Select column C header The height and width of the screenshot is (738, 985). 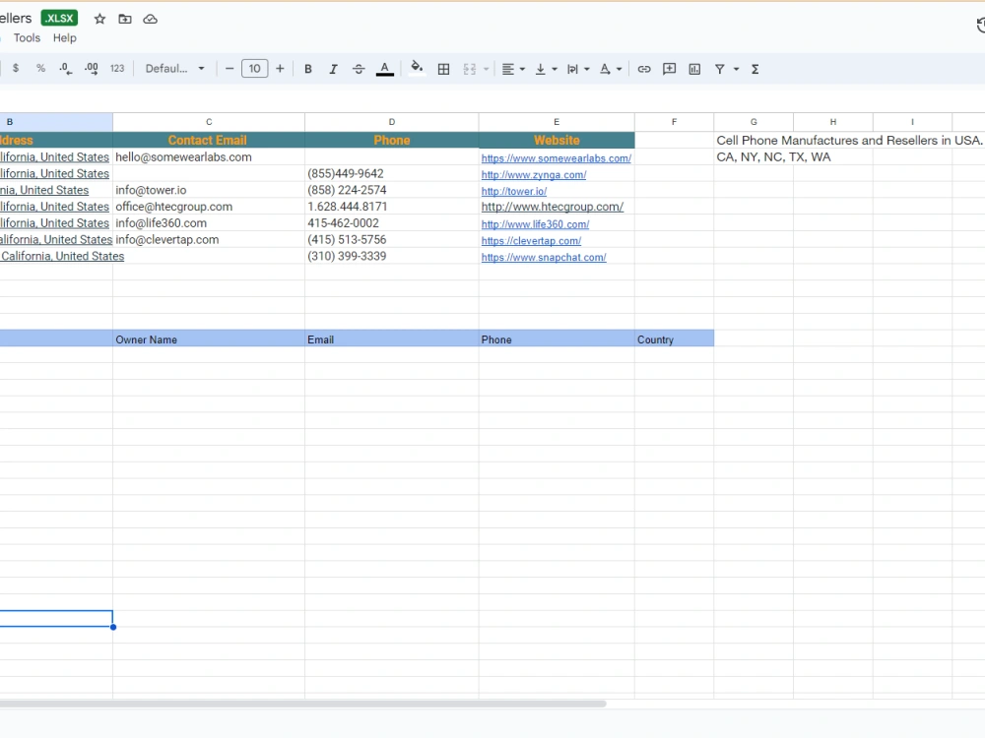[x=209, y=122]
